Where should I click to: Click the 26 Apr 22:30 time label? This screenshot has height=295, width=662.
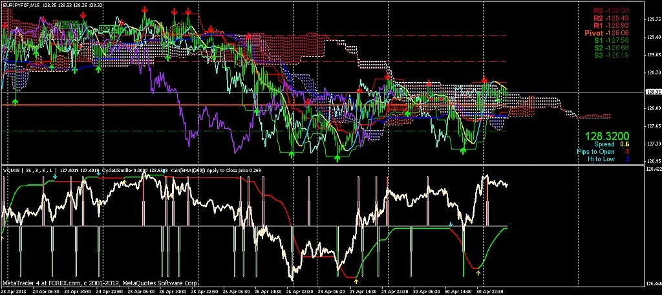tap(300, 292)
